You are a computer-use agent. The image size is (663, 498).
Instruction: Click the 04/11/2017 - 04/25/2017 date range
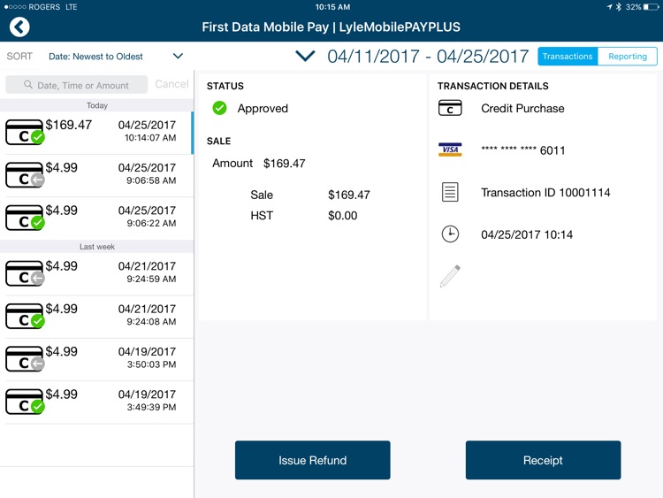[x=428, y=57]
